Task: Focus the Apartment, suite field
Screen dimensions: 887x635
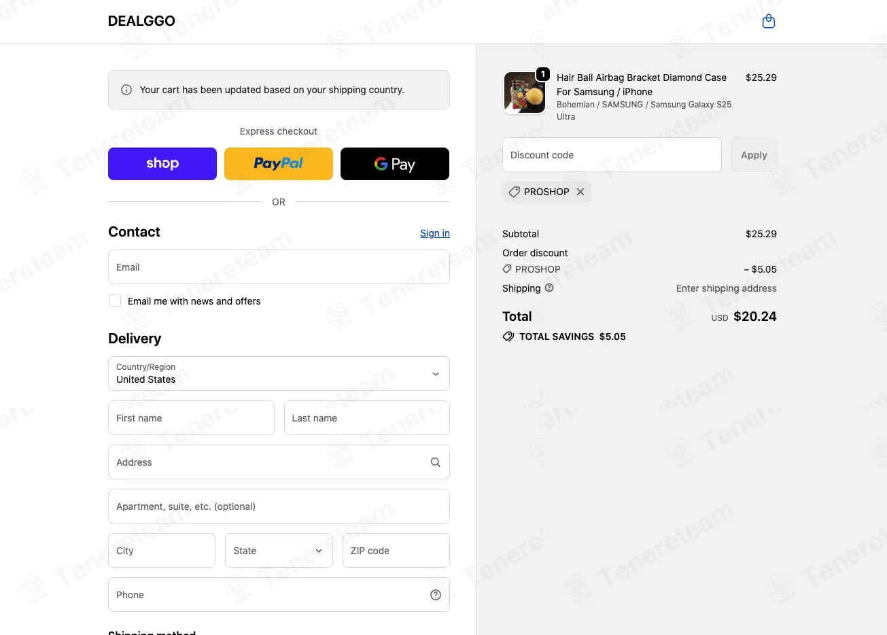Action: [x=279, y=507]
